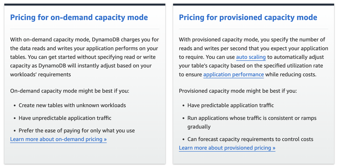
Task: Click 'Learn more about provisioned pricing »'
Action: click(x=227, y=148)
